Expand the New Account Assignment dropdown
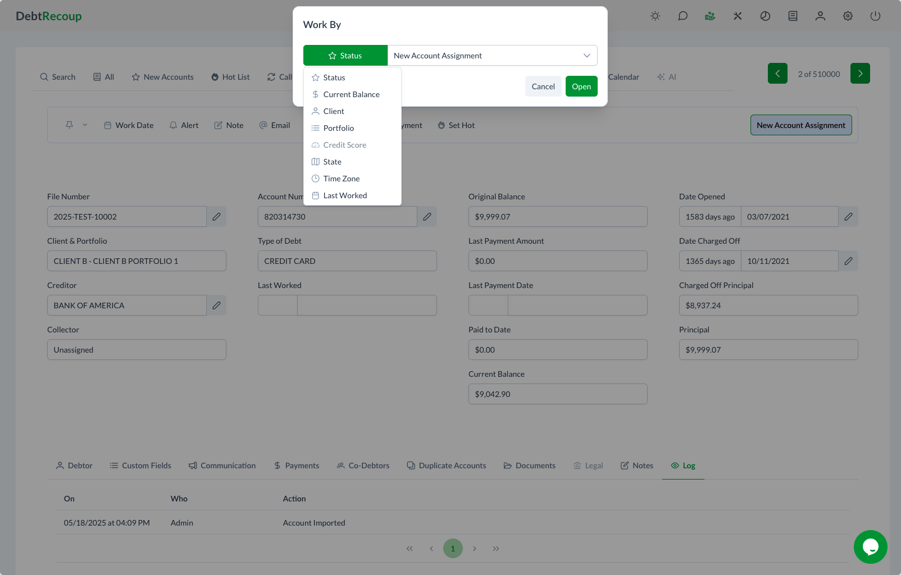The image size is (901, 575). tap(492, 56)
